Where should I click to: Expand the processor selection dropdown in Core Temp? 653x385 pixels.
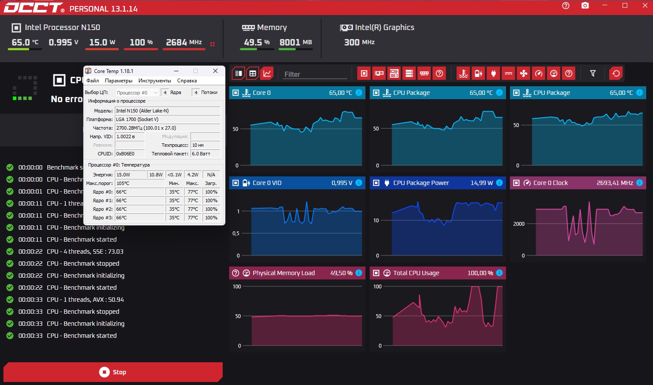pyautogui.click(x=137, y=93)
